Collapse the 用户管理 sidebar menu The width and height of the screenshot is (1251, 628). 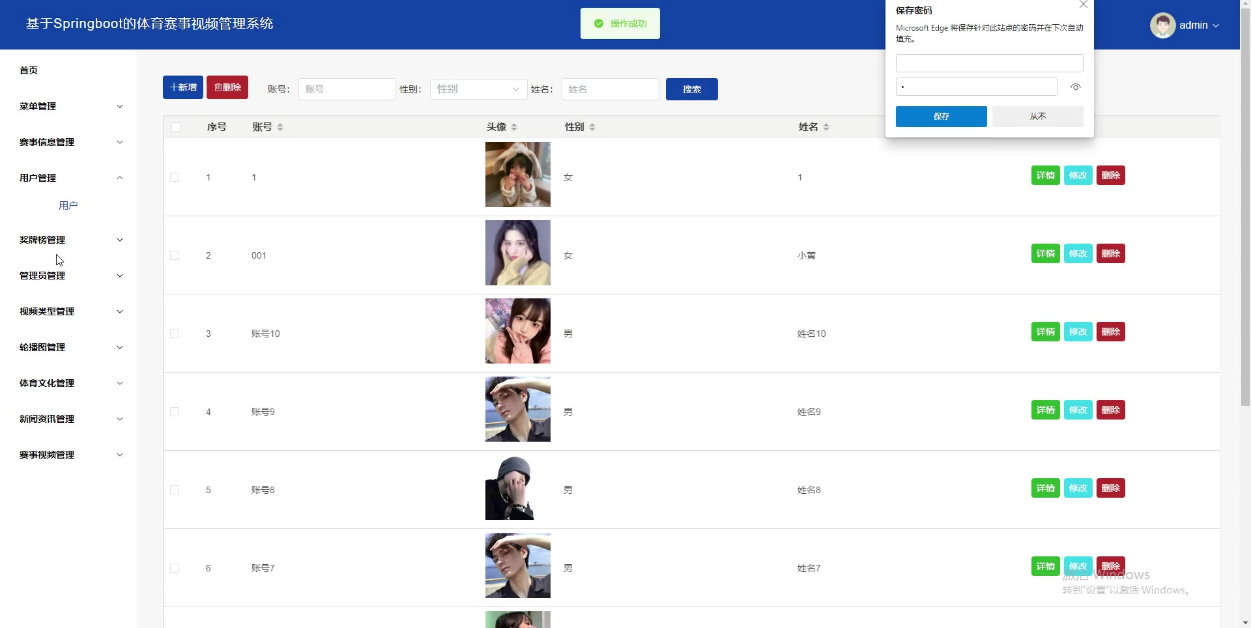[70, 178]
